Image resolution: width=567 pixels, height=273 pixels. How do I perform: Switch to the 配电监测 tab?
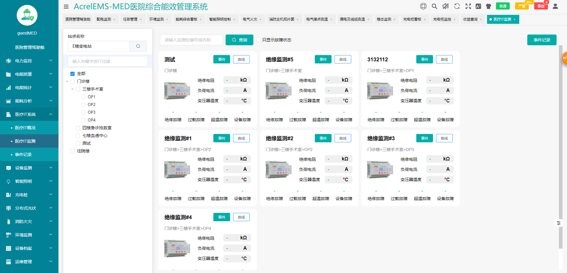click(104, 19)
